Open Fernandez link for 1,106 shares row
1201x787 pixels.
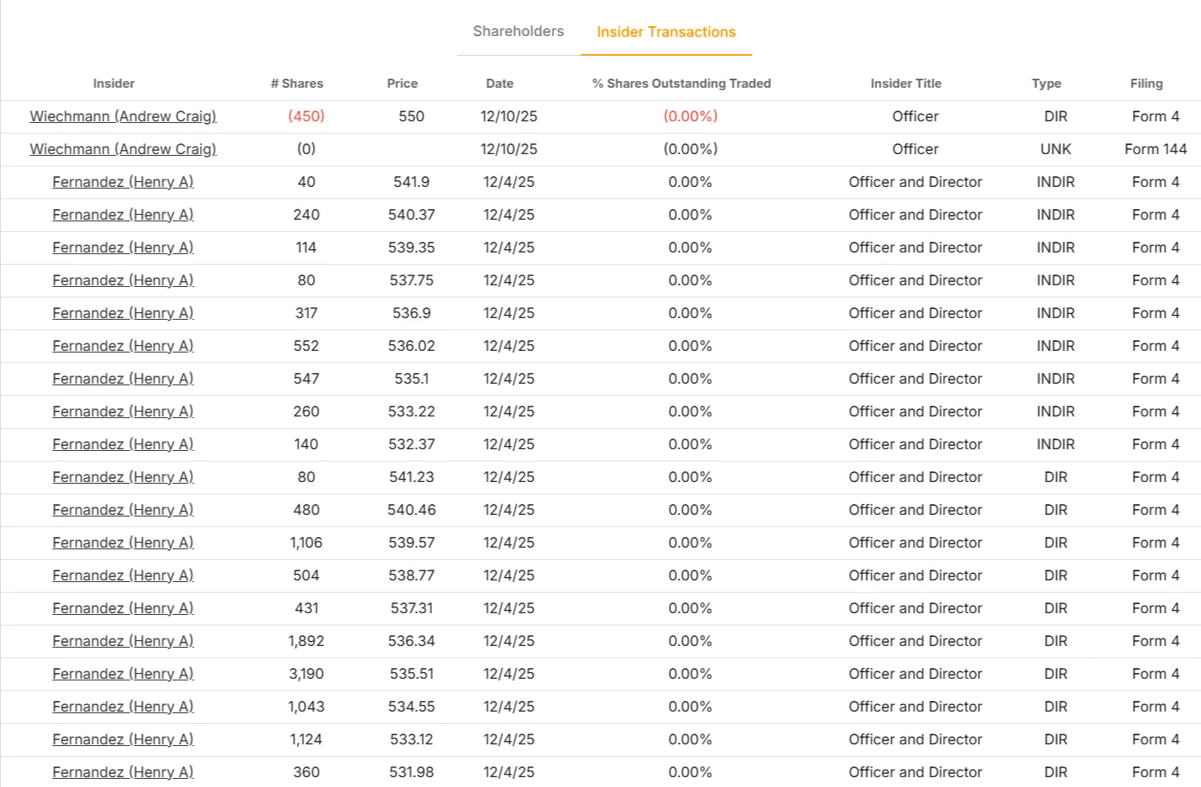tap(123, 543)
